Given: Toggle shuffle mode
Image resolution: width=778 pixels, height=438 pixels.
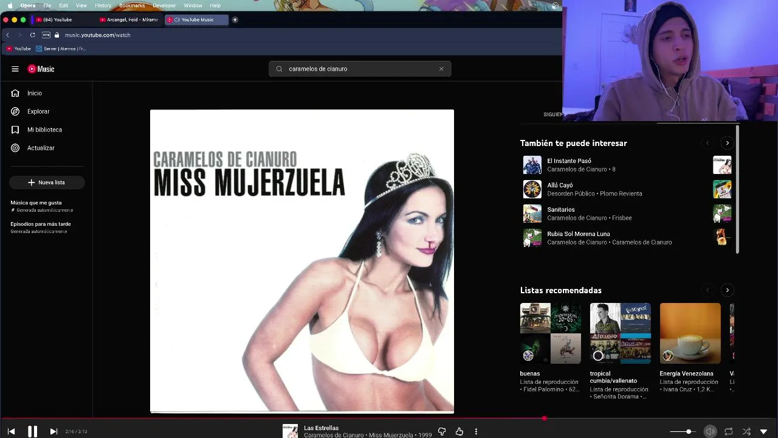Looking at the screenshot, I should 746,431.
